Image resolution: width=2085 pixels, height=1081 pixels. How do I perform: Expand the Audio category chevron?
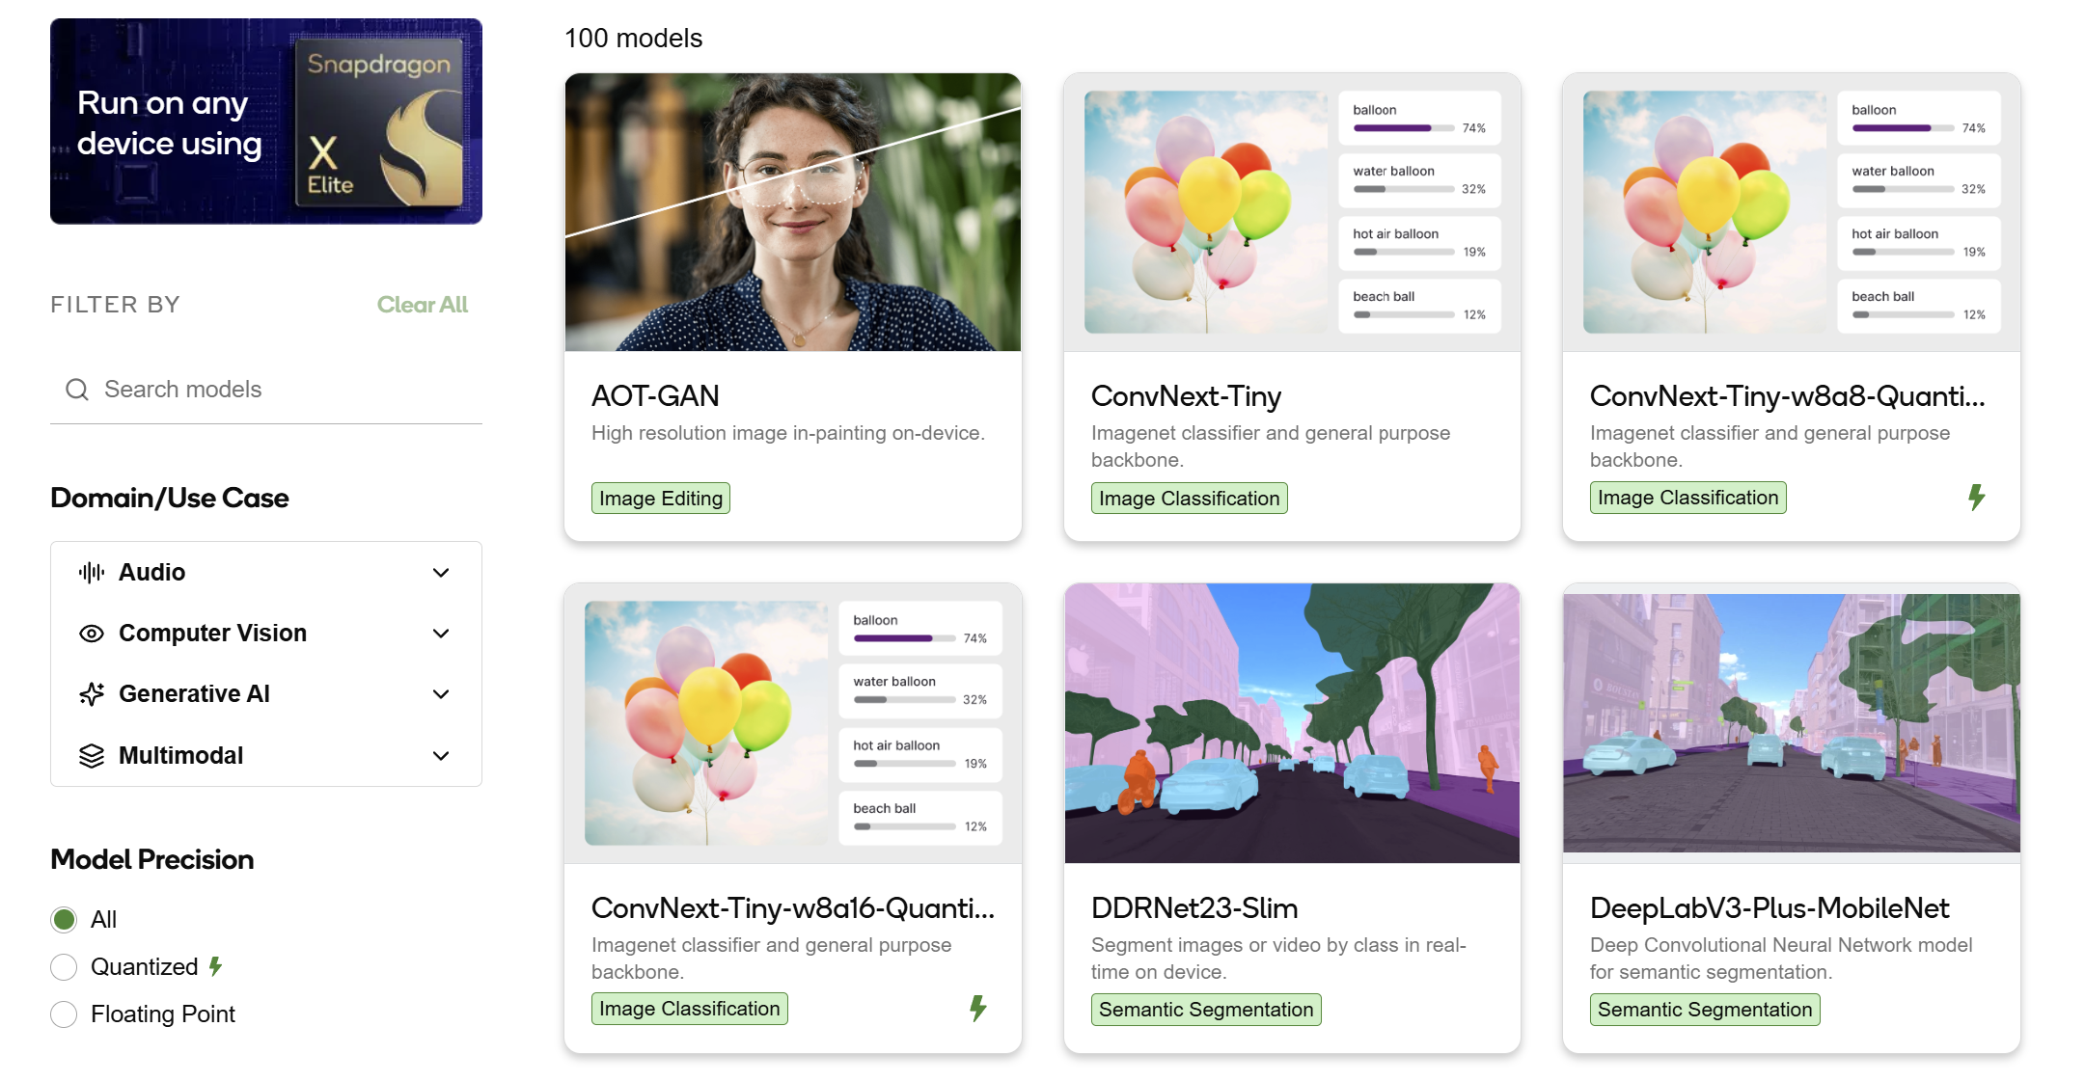click(441, 573)
